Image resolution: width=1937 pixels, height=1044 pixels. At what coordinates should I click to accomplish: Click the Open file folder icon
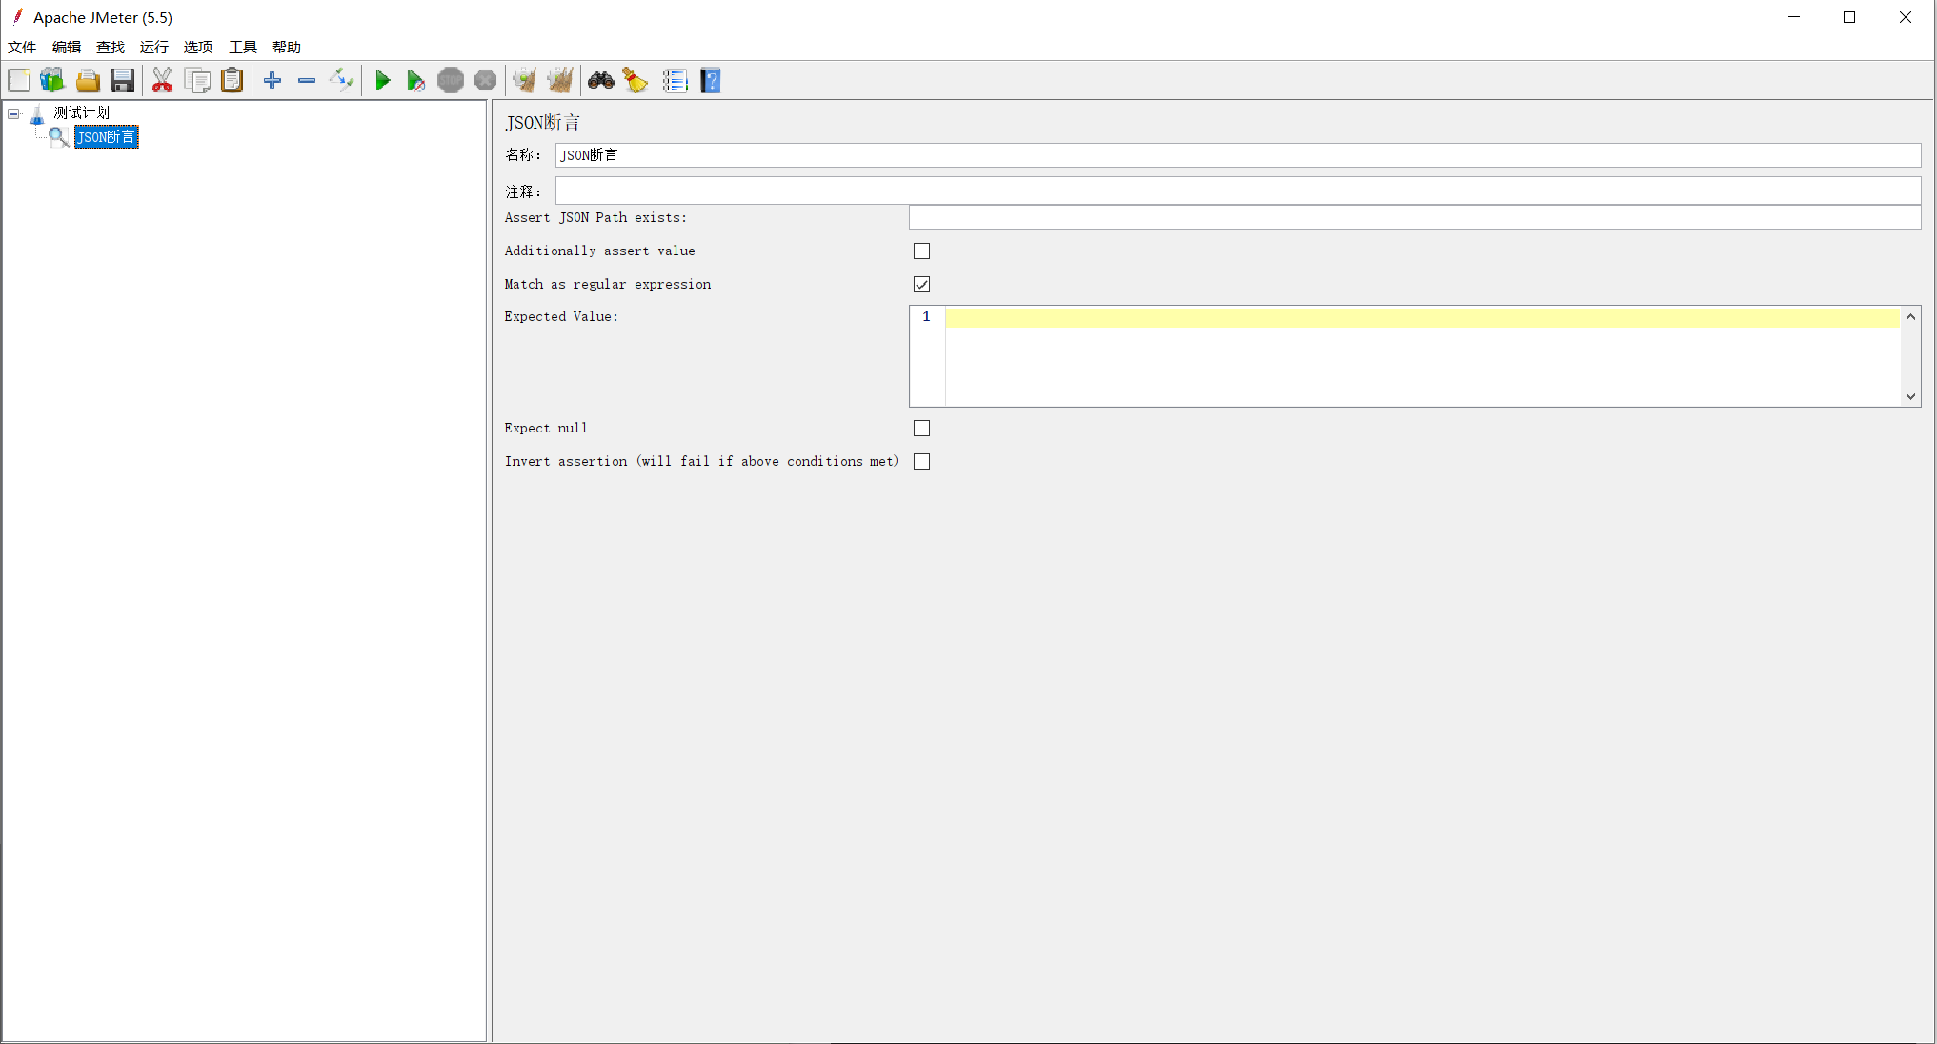88,81
